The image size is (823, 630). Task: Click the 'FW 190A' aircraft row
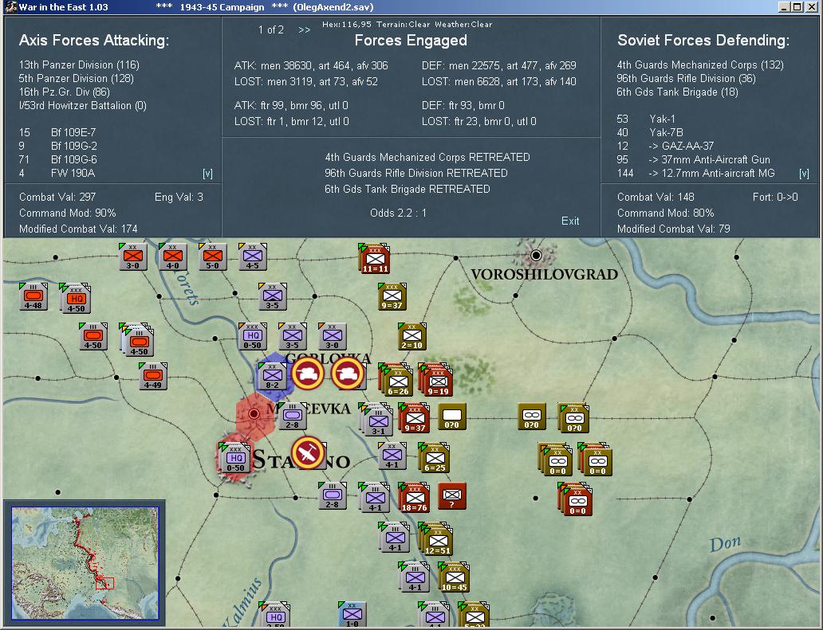pyautogui.click(x=57, y=174)
